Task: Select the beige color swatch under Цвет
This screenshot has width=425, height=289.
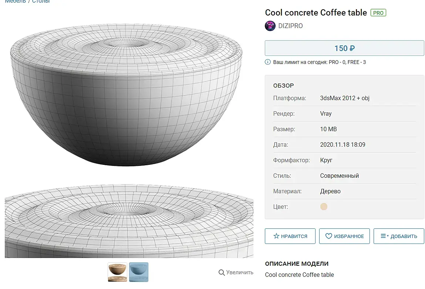Action: (x=324, y=207)
